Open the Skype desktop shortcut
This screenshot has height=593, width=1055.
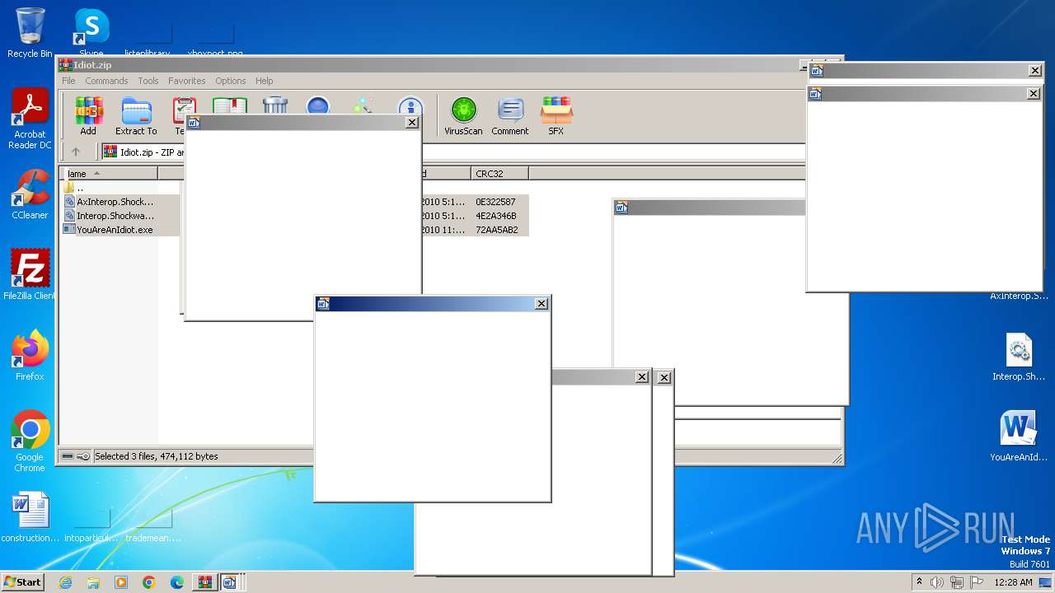(91, 33)
